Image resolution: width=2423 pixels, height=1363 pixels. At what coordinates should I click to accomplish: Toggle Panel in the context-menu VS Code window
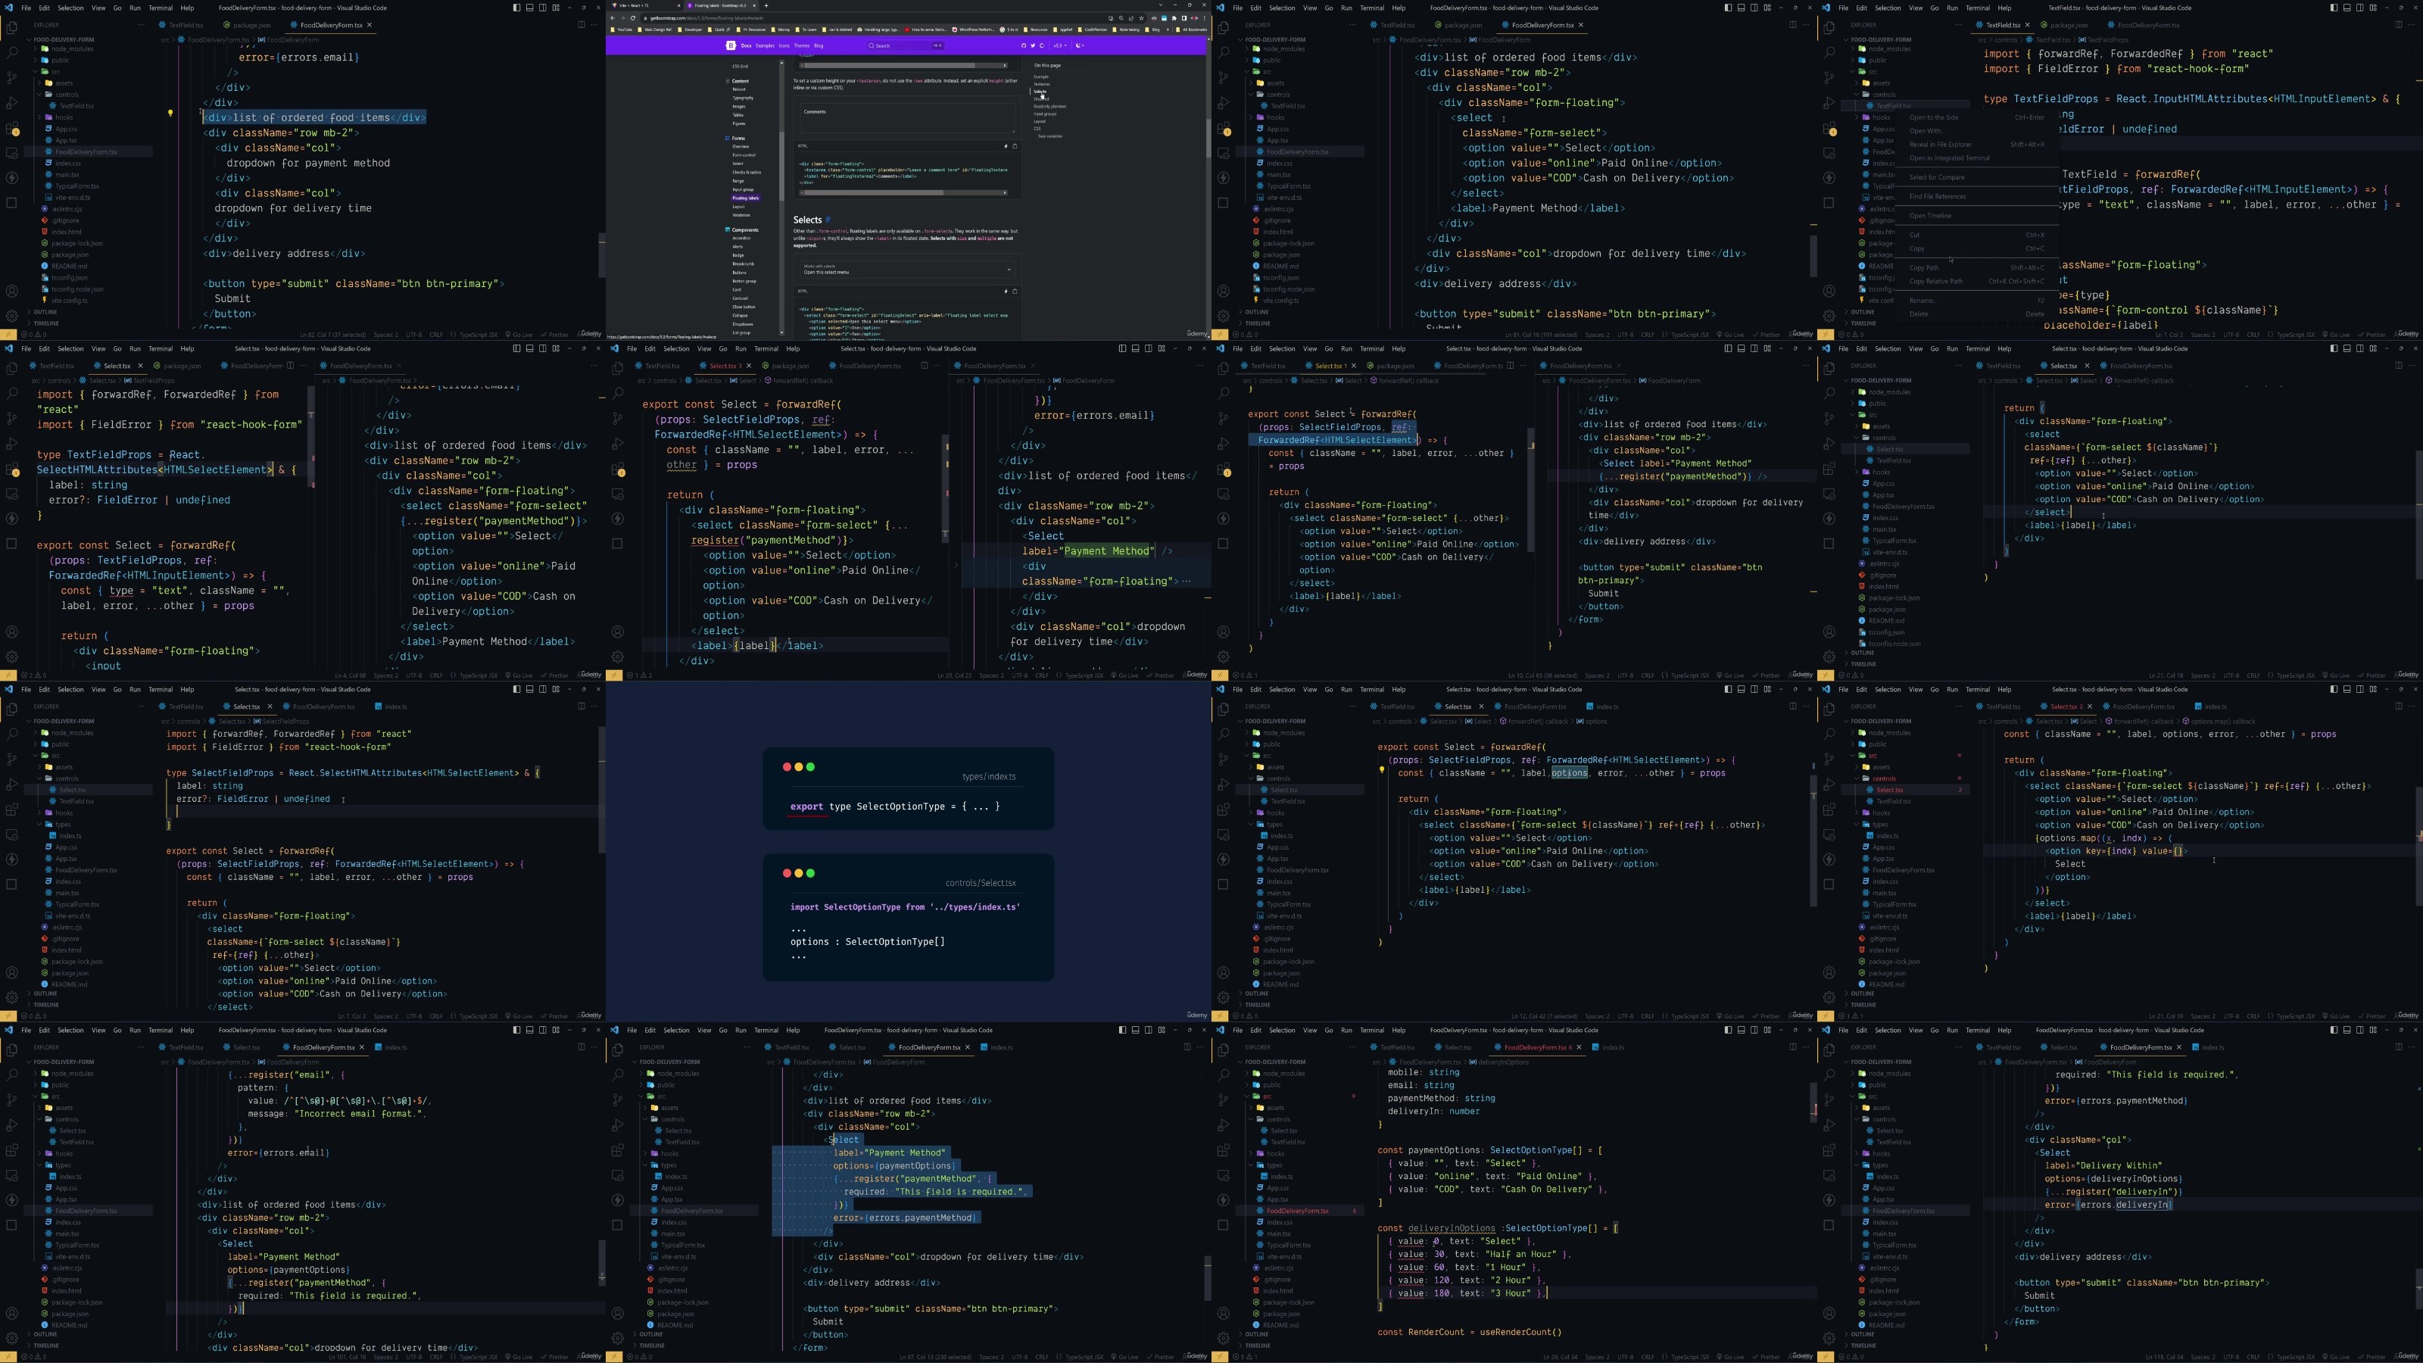click(2347, 8)
